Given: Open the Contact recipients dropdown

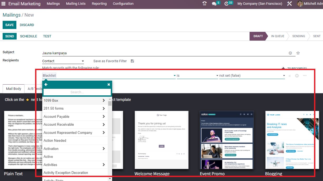Looking at the screenshot, I should (63, 61).
